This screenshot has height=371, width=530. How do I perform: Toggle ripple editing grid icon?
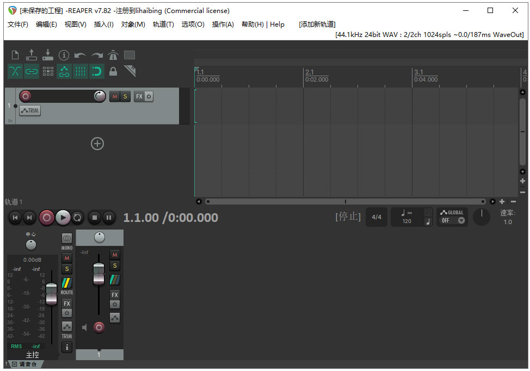coord(48,71)
